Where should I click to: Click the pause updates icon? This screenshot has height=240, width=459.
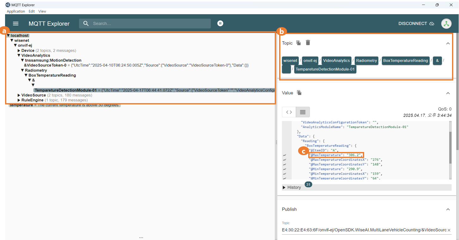220,23
